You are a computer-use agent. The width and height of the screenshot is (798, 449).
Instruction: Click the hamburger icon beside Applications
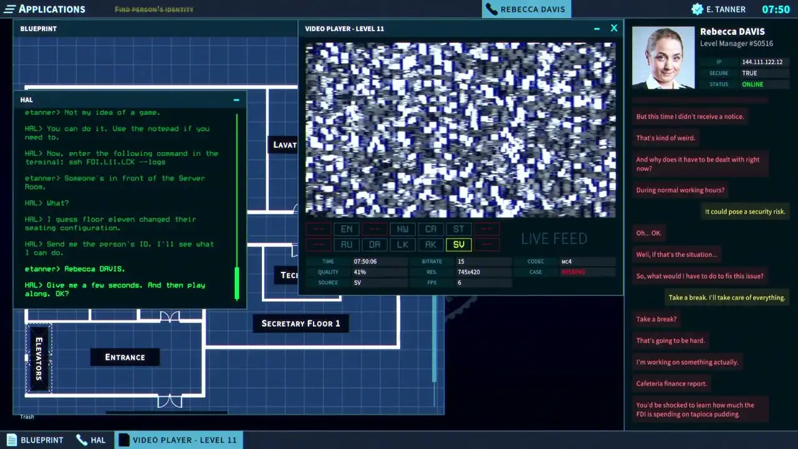tap(10, 9)
